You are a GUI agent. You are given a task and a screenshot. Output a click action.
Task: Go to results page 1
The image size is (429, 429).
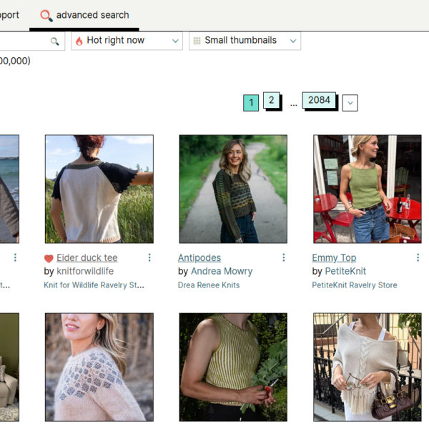tap(251, 103)
